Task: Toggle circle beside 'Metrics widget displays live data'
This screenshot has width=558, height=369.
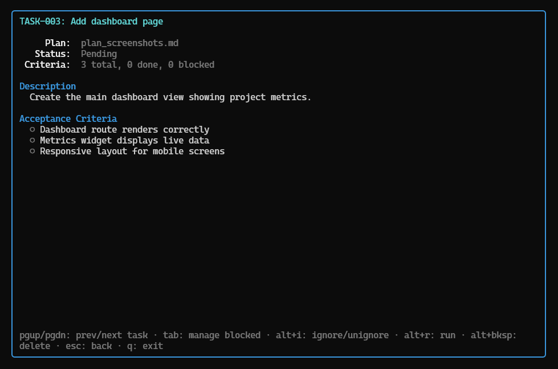Action: tap(32, 140)
